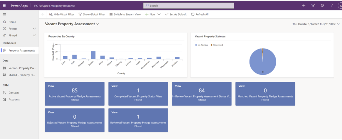342x140 pixels.
Task: Click New in the command bar
Action: tap(150, 14)
